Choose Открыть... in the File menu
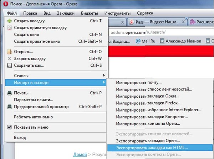Screen dimensions: 214x159 56,52
